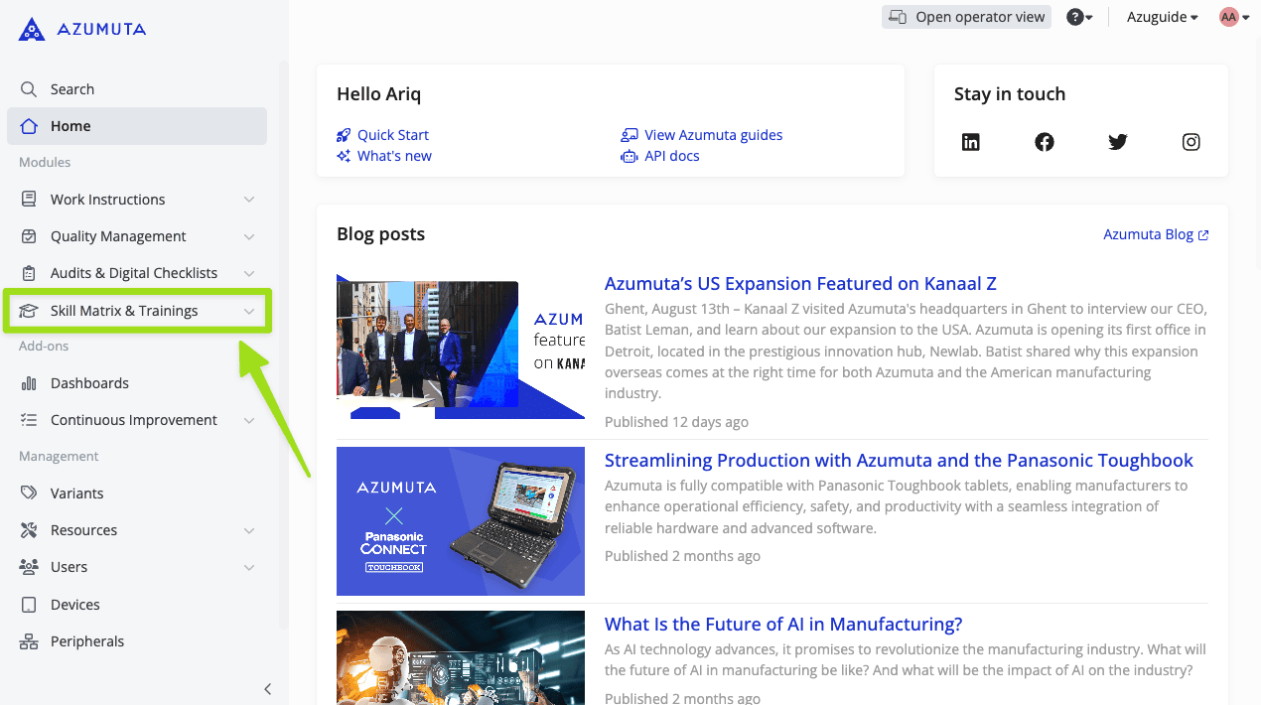Viewport: 1261px width, 705px height.
Task: Click the LinkedIn icon
Action: click(971, 142)
